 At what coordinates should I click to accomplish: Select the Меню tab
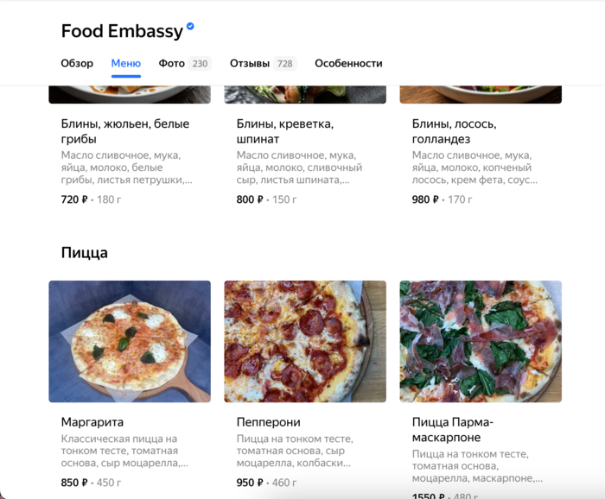tap(126, 63)
